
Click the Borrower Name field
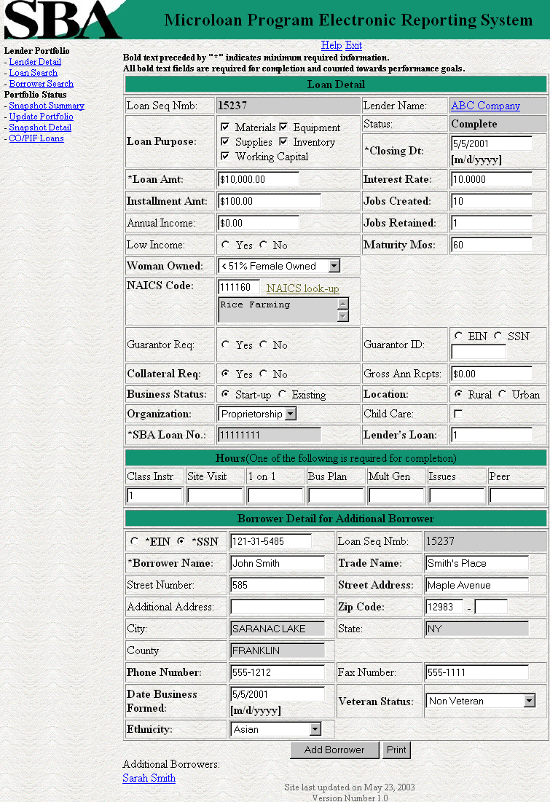(278, 563)
